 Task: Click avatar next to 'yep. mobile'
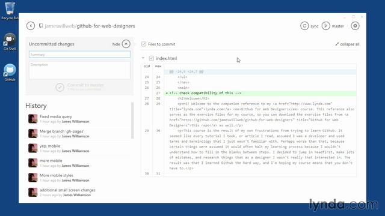[32, 148]
